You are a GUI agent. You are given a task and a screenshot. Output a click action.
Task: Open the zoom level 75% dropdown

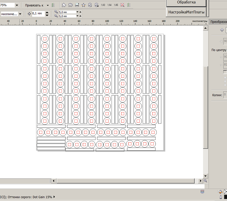click(17, 5)
